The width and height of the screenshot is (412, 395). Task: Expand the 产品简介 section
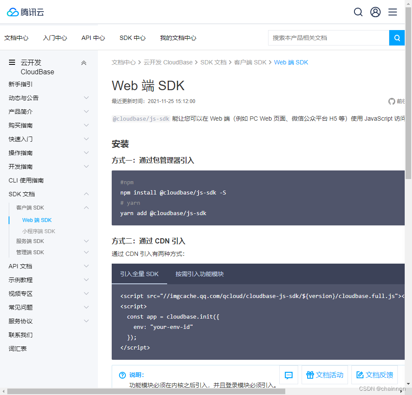click(x=86, y=111)
